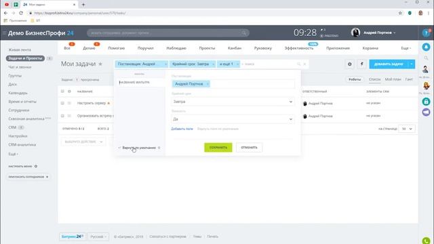Open Календарь in left sidebar
This screenshot has width=434, height=244.
click(x=18, y=93)
